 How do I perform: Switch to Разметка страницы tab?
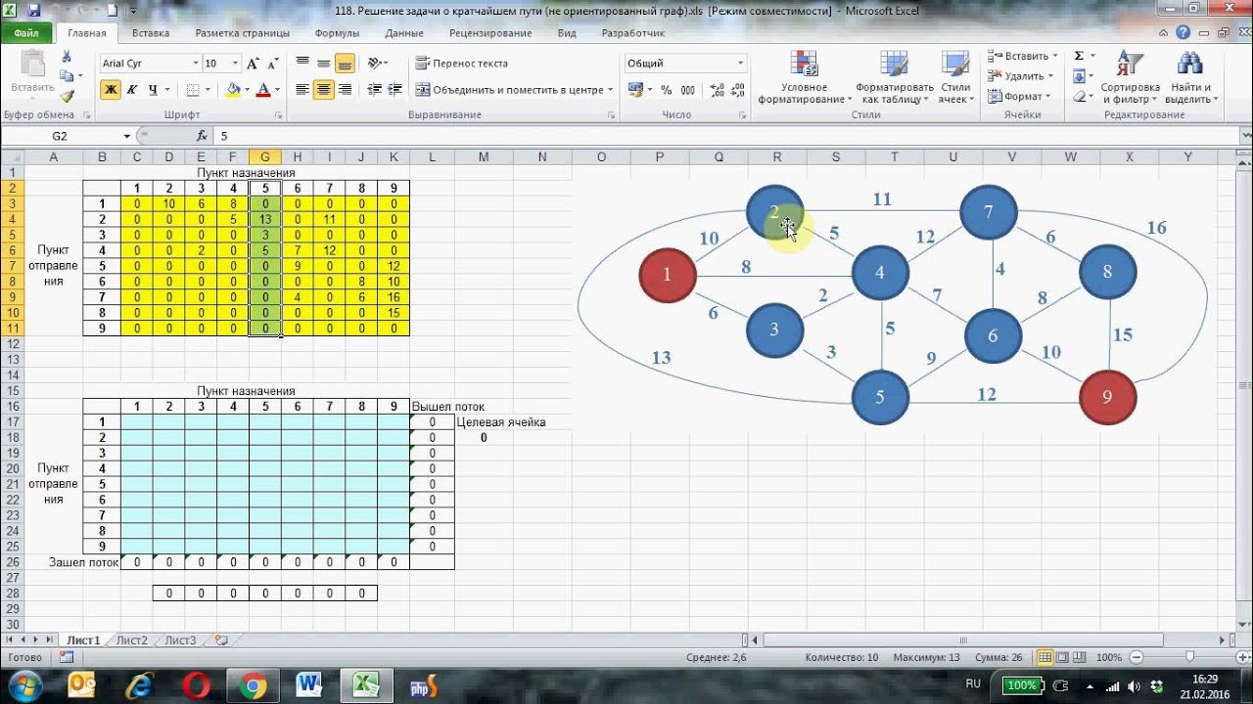[242, 33]
